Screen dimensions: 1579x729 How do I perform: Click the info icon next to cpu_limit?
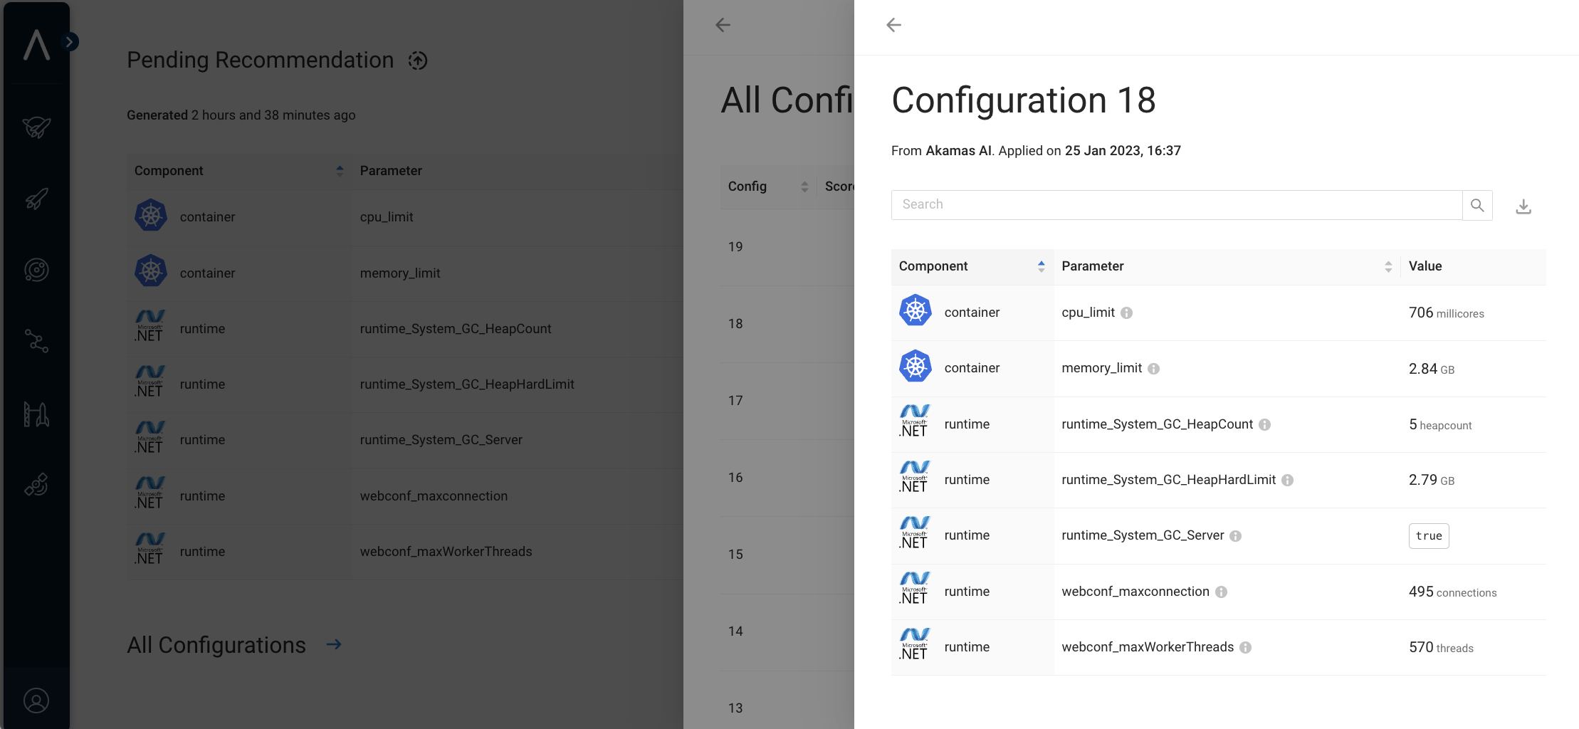(x=1126, y=313)
